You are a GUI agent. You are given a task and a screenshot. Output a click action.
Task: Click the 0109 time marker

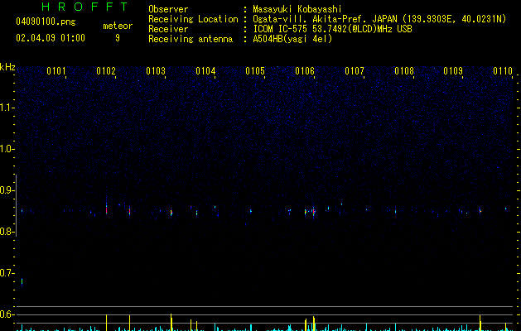point(453,71)
